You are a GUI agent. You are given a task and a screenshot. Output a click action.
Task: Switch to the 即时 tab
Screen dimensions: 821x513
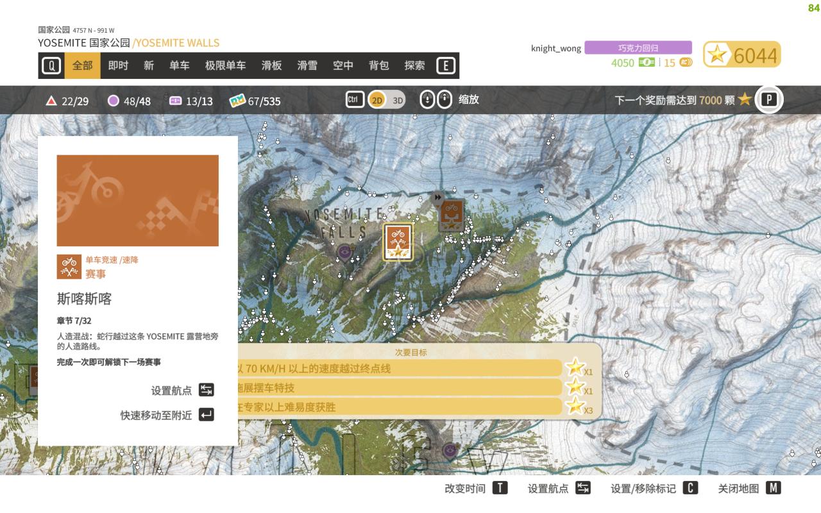pos(118,65)
